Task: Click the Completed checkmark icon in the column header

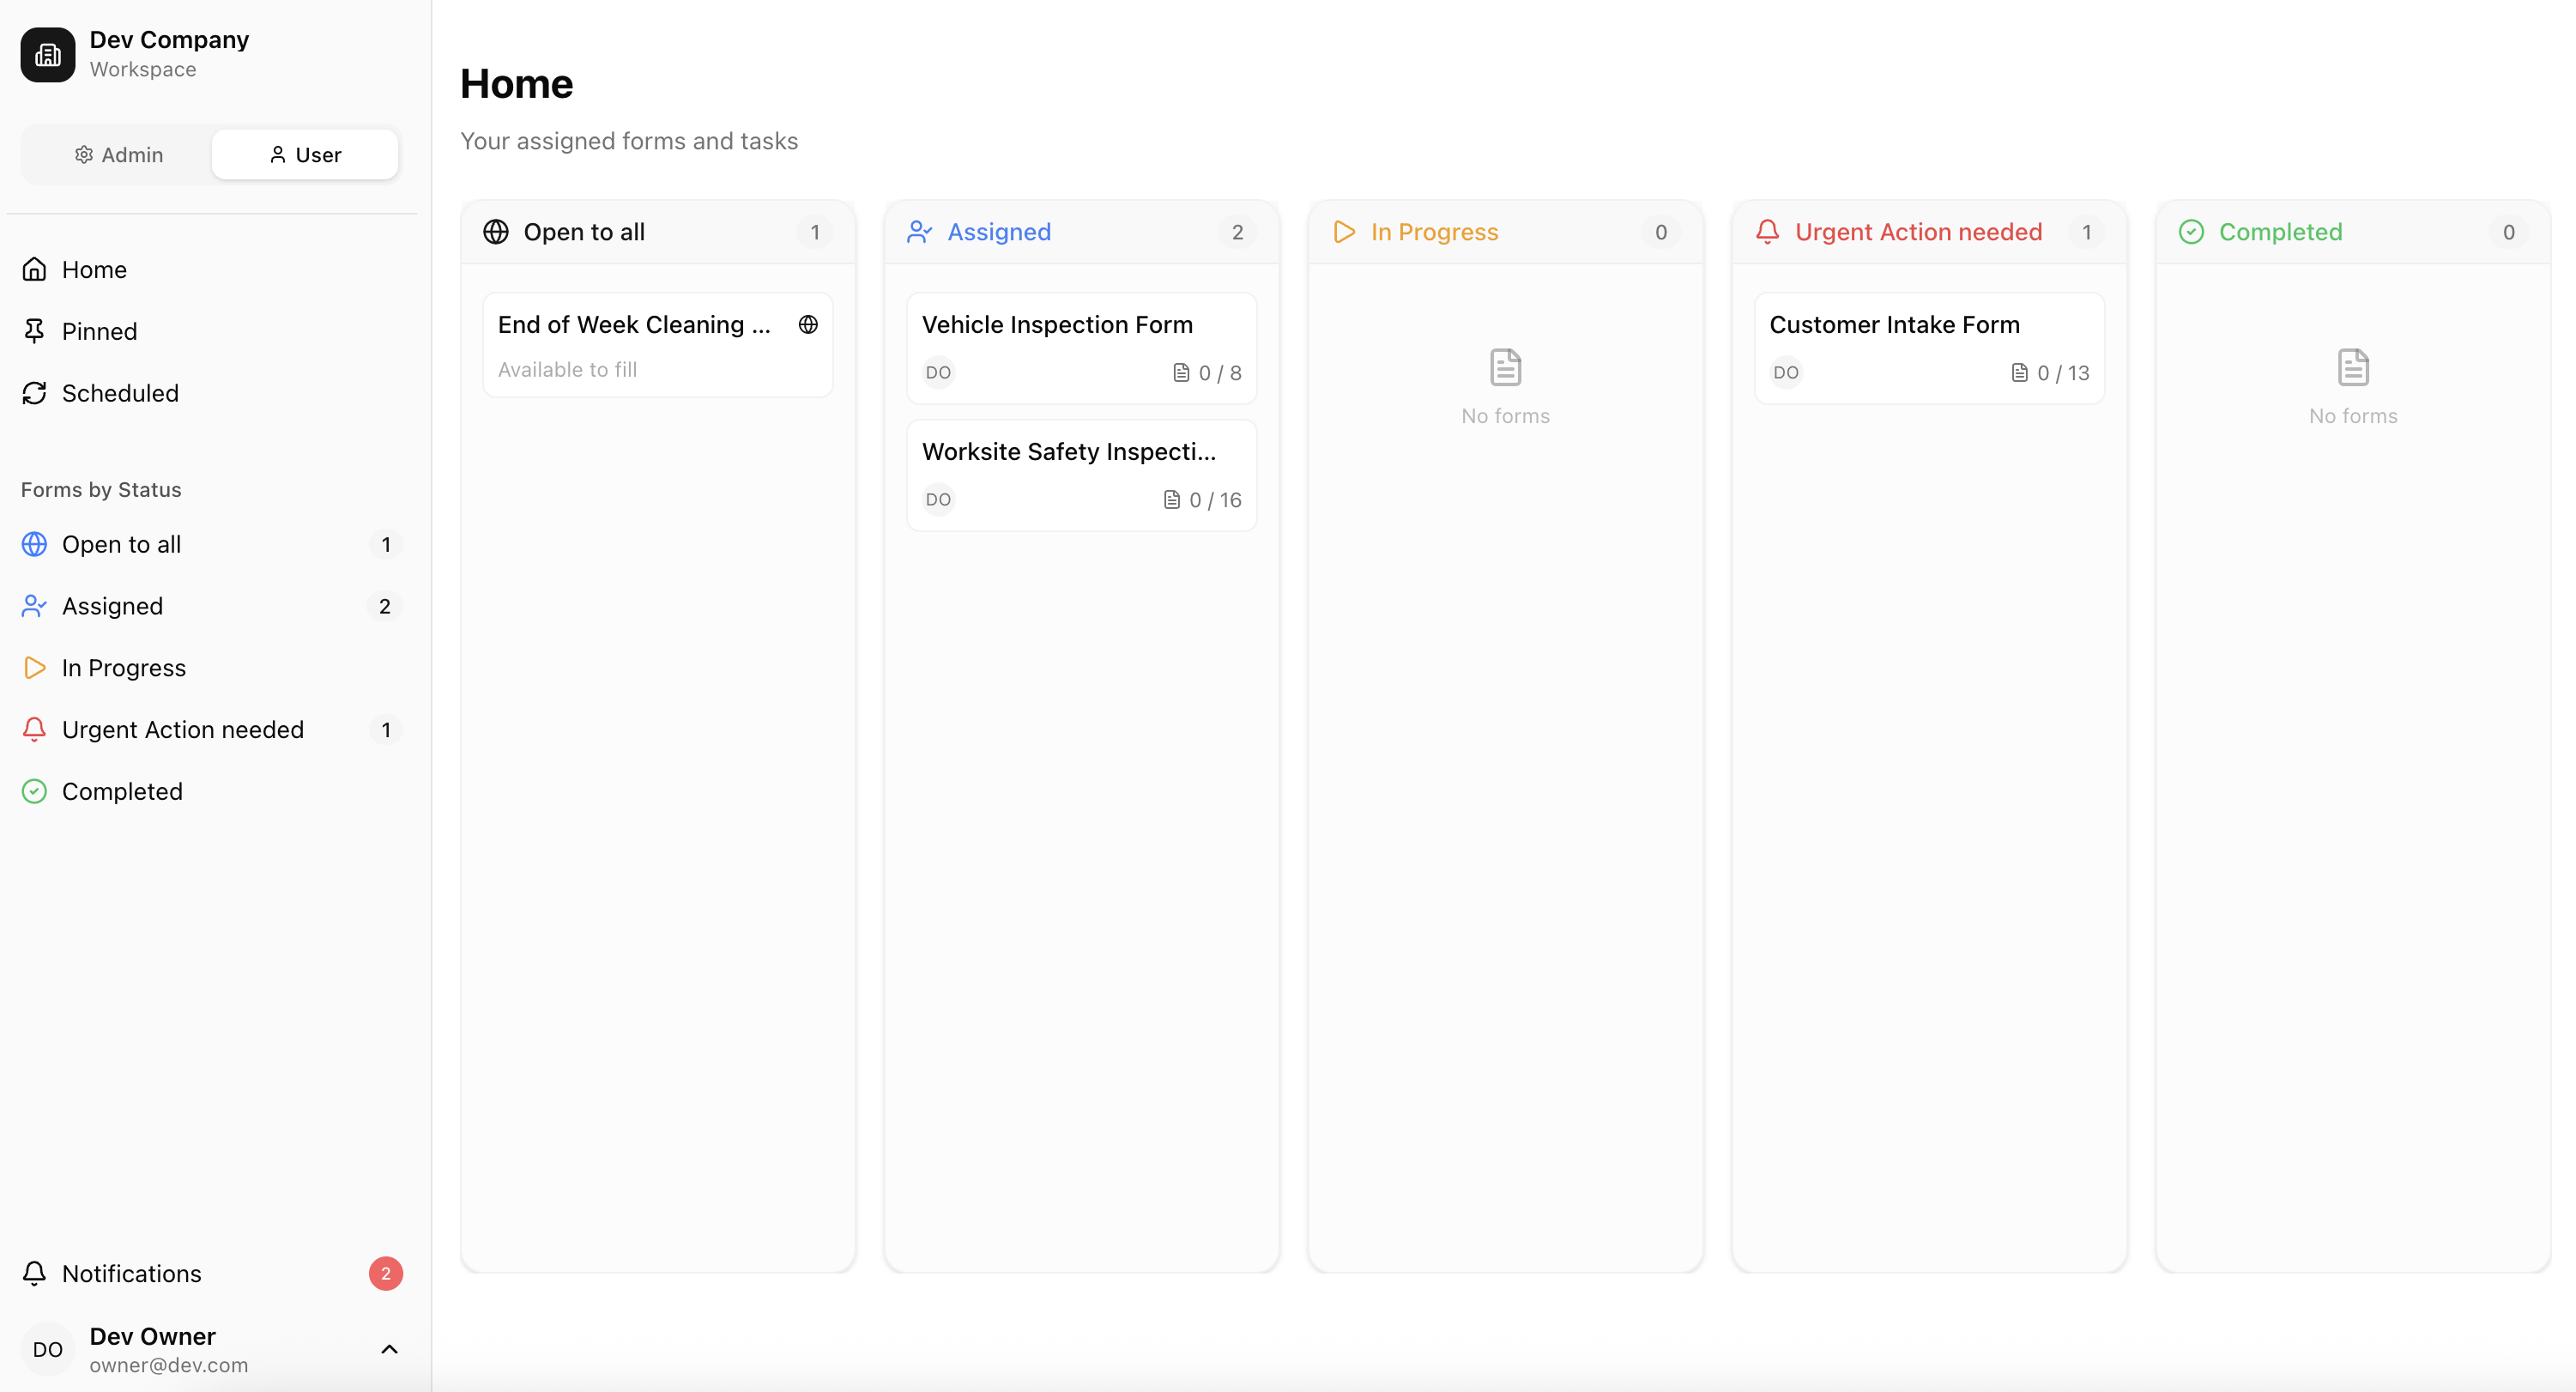Action: [2190, 231]
